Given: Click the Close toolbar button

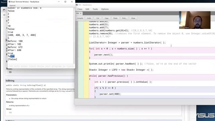Looking at the screenshot, I should tap(133, 18).
